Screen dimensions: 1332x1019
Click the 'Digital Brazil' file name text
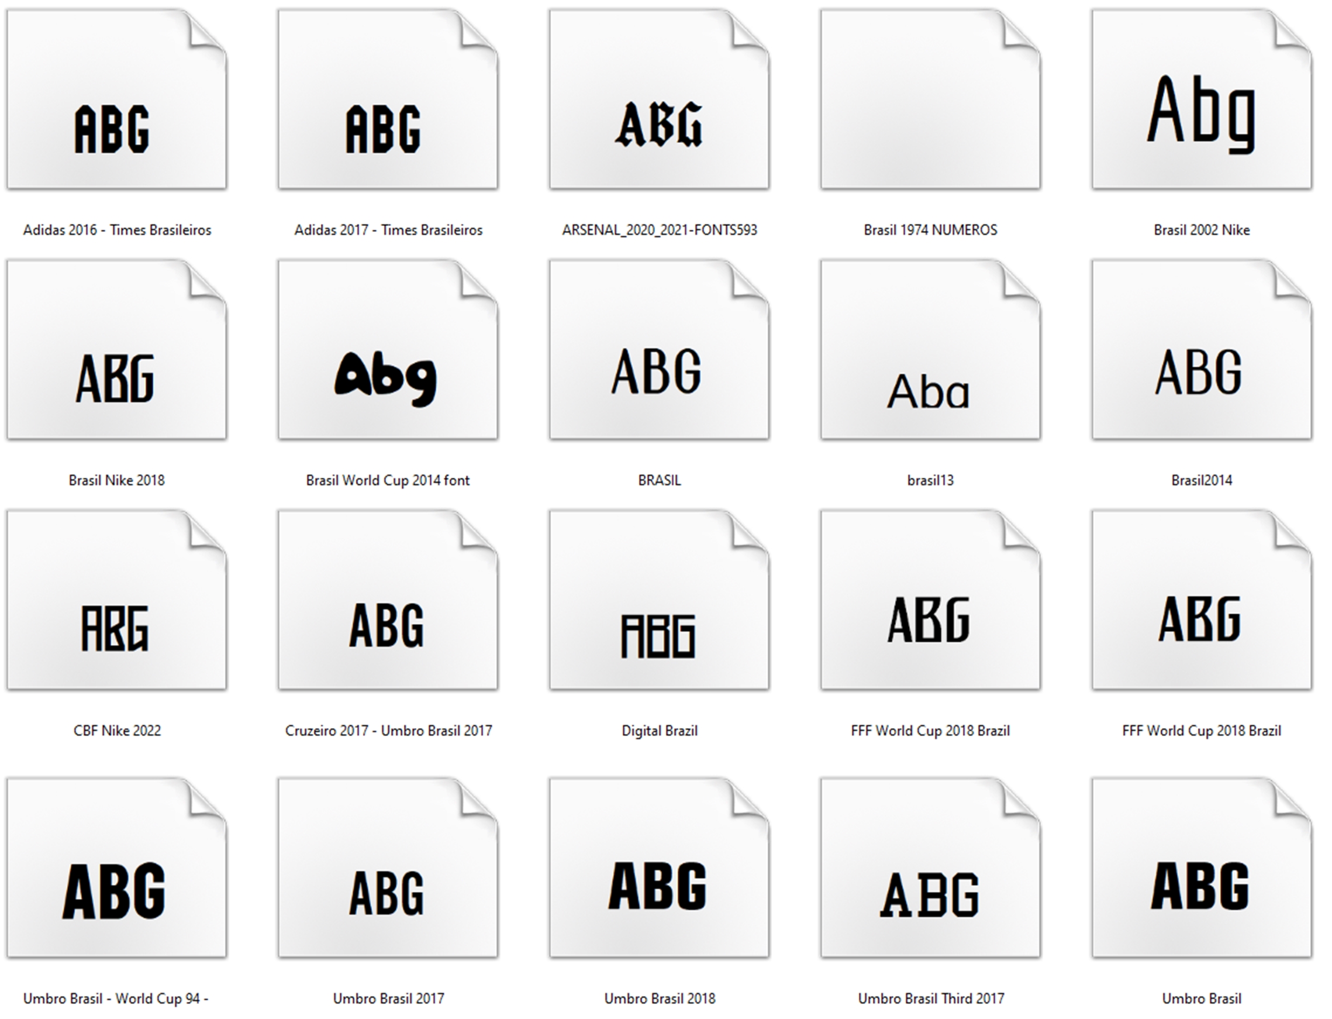coord(659,731)
